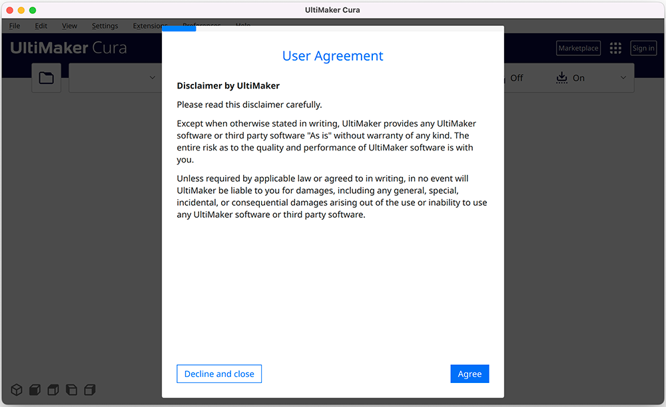Maximize the window with the green button
The width and height of the screenshot is (666, 407).
click(x=33, y=10)
